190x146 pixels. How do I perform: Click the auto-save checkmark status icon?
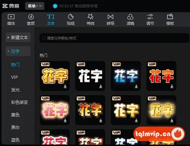click(55, 6)
